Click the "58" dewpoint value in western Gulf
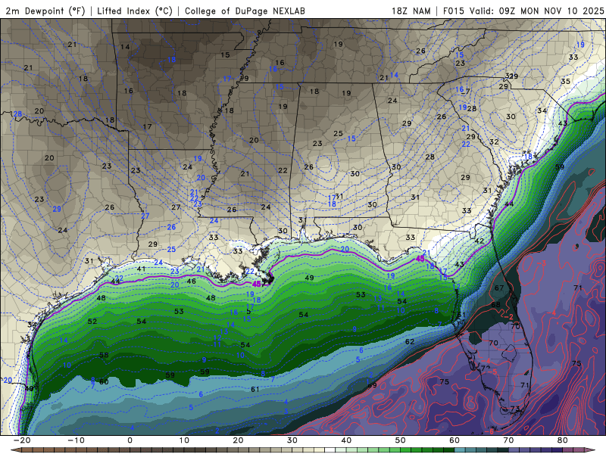 [x=104, y=355]
